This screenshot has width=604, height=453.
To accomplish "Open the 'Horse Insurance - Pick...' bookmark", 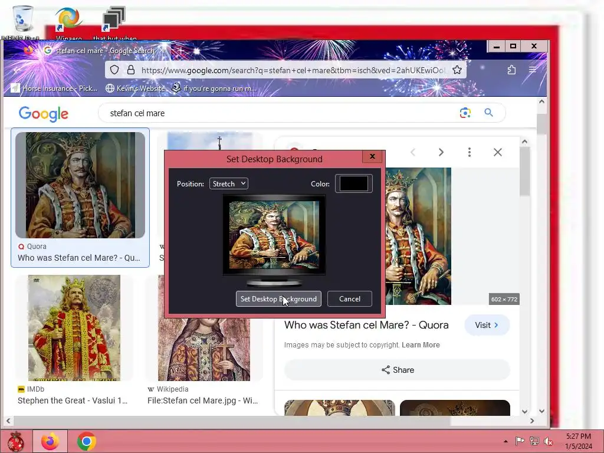I will [x=54, y=88].
